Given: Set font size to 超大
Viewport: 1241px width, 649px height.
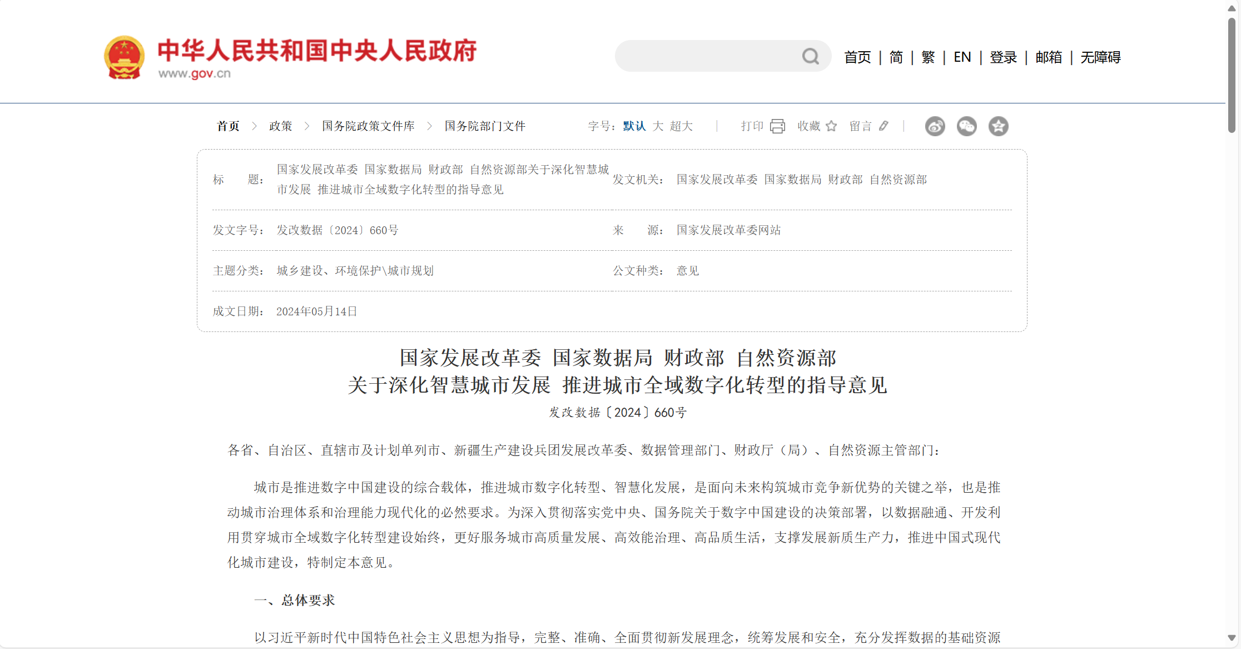Looking at the screenshot, I should click(x=681, y=126).
